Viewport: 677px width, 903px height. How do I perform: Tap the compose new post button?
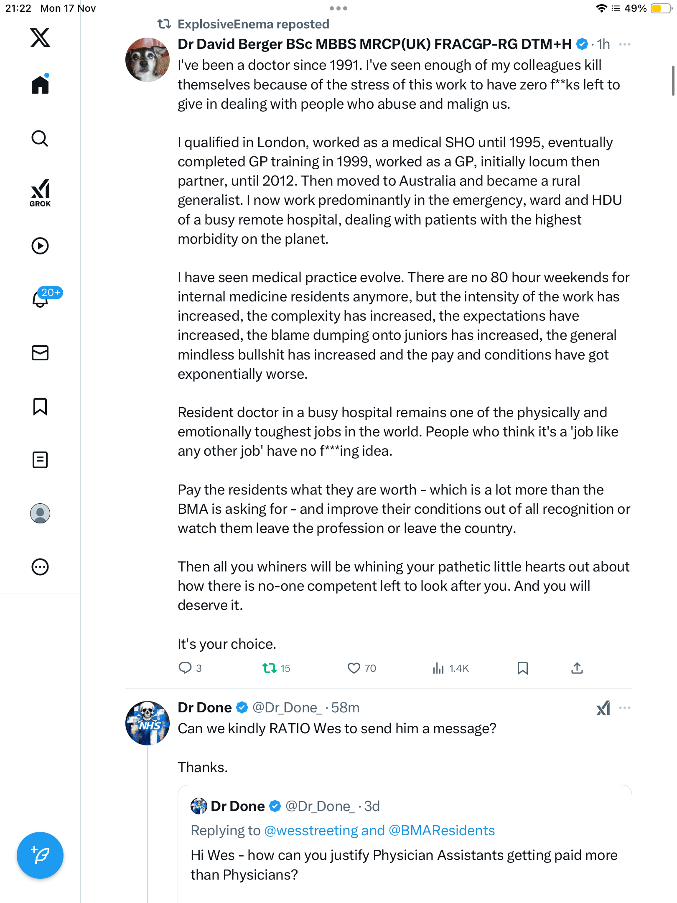[40, 855]
